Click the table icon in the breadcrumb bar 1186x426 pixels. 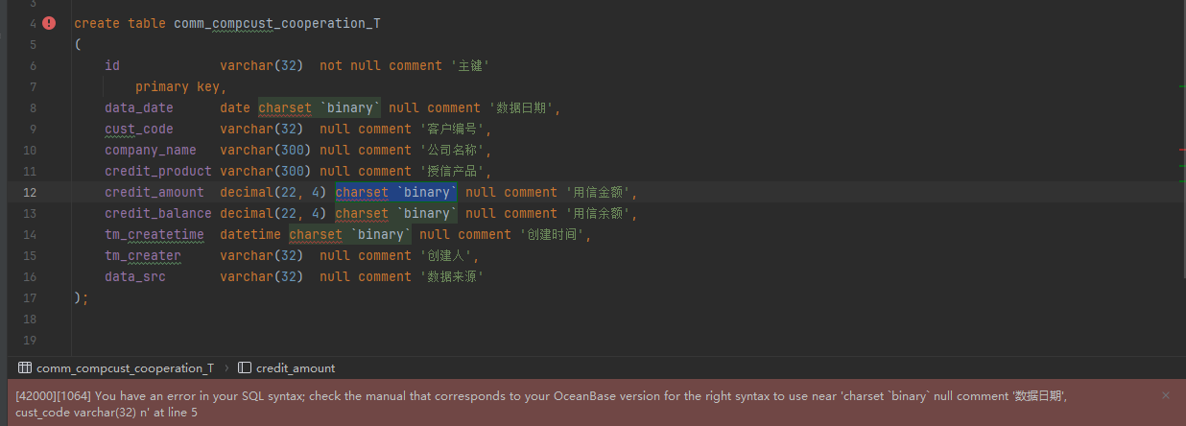[25, 368]
